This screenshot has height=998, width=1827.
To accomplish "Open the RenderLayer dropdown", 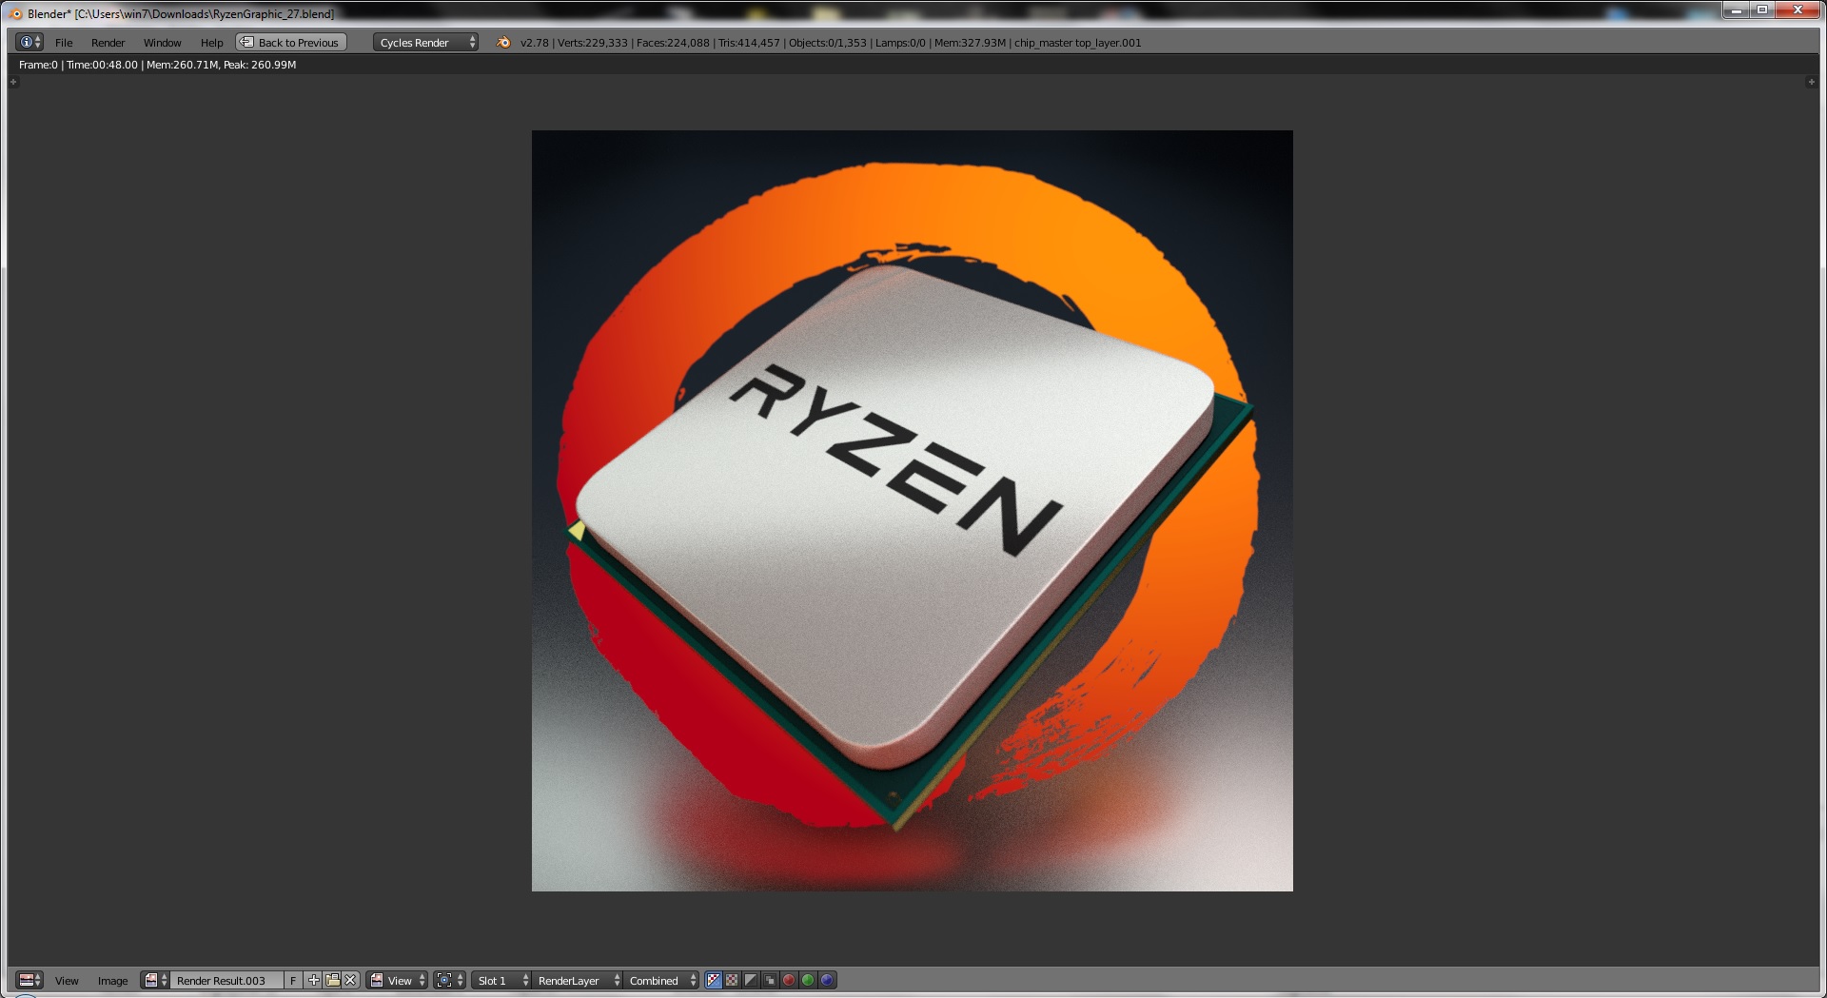I will coord(578,980).
